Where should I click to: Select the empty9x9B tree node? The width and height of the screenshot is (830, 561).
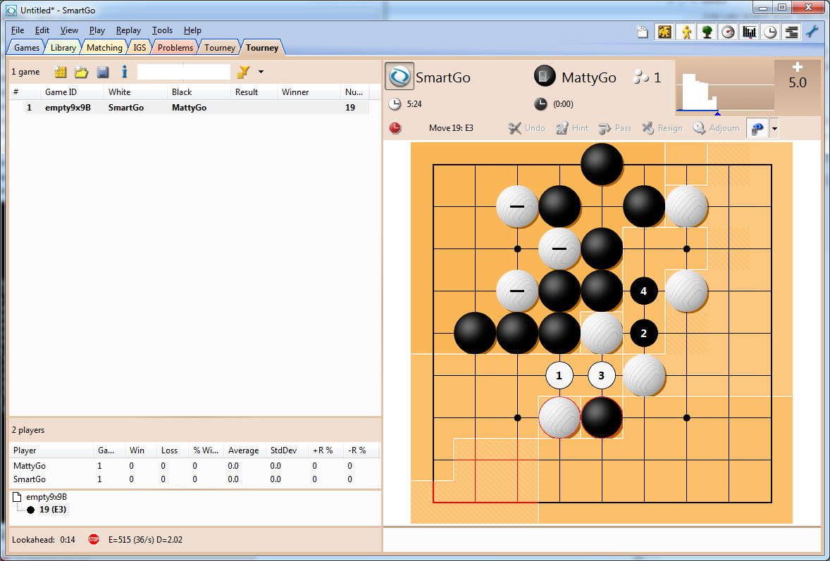click(46, 497)
